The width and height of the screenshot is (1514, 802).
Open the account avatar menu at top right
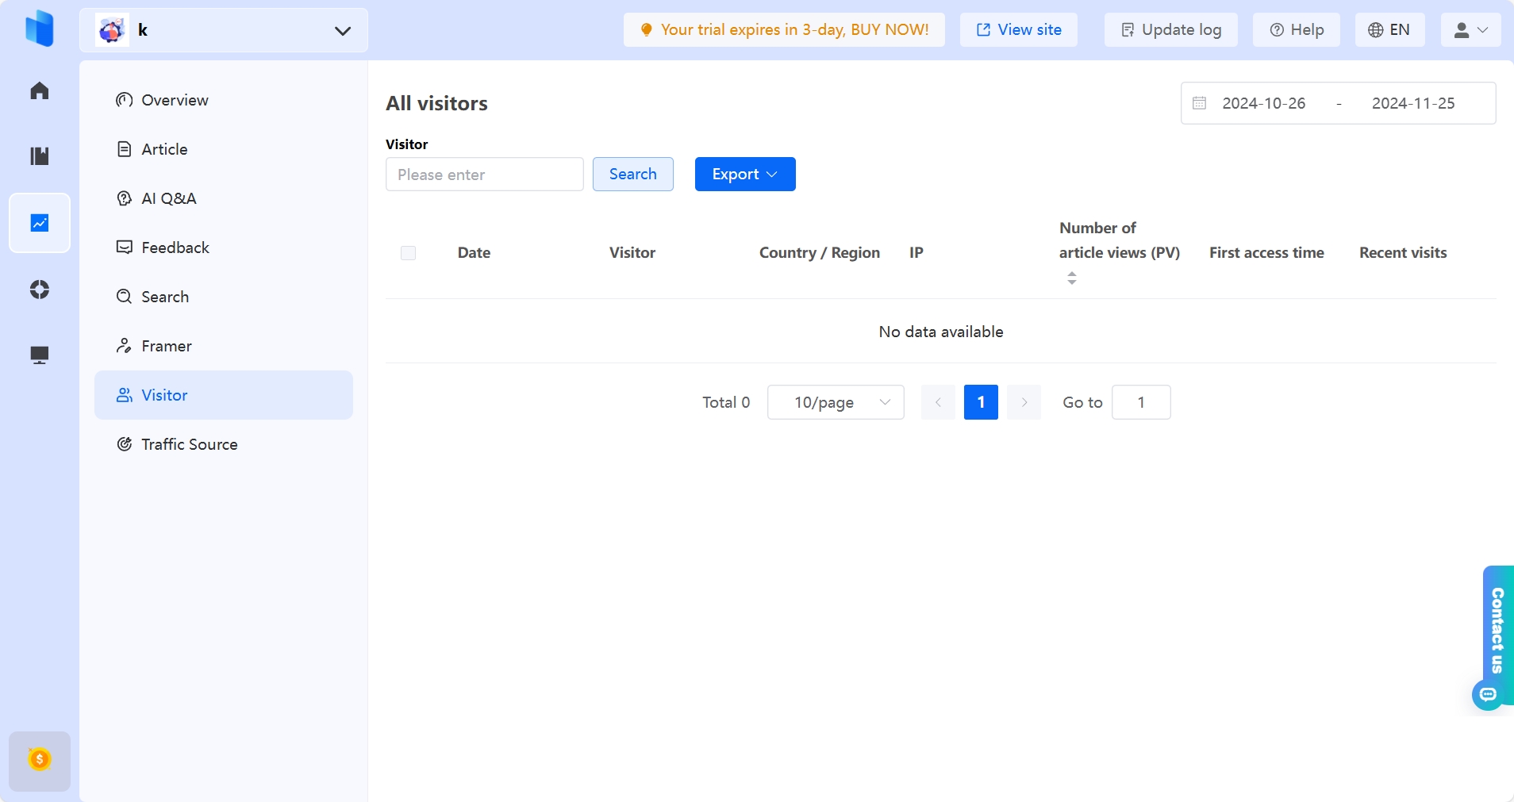point(1470,29)
